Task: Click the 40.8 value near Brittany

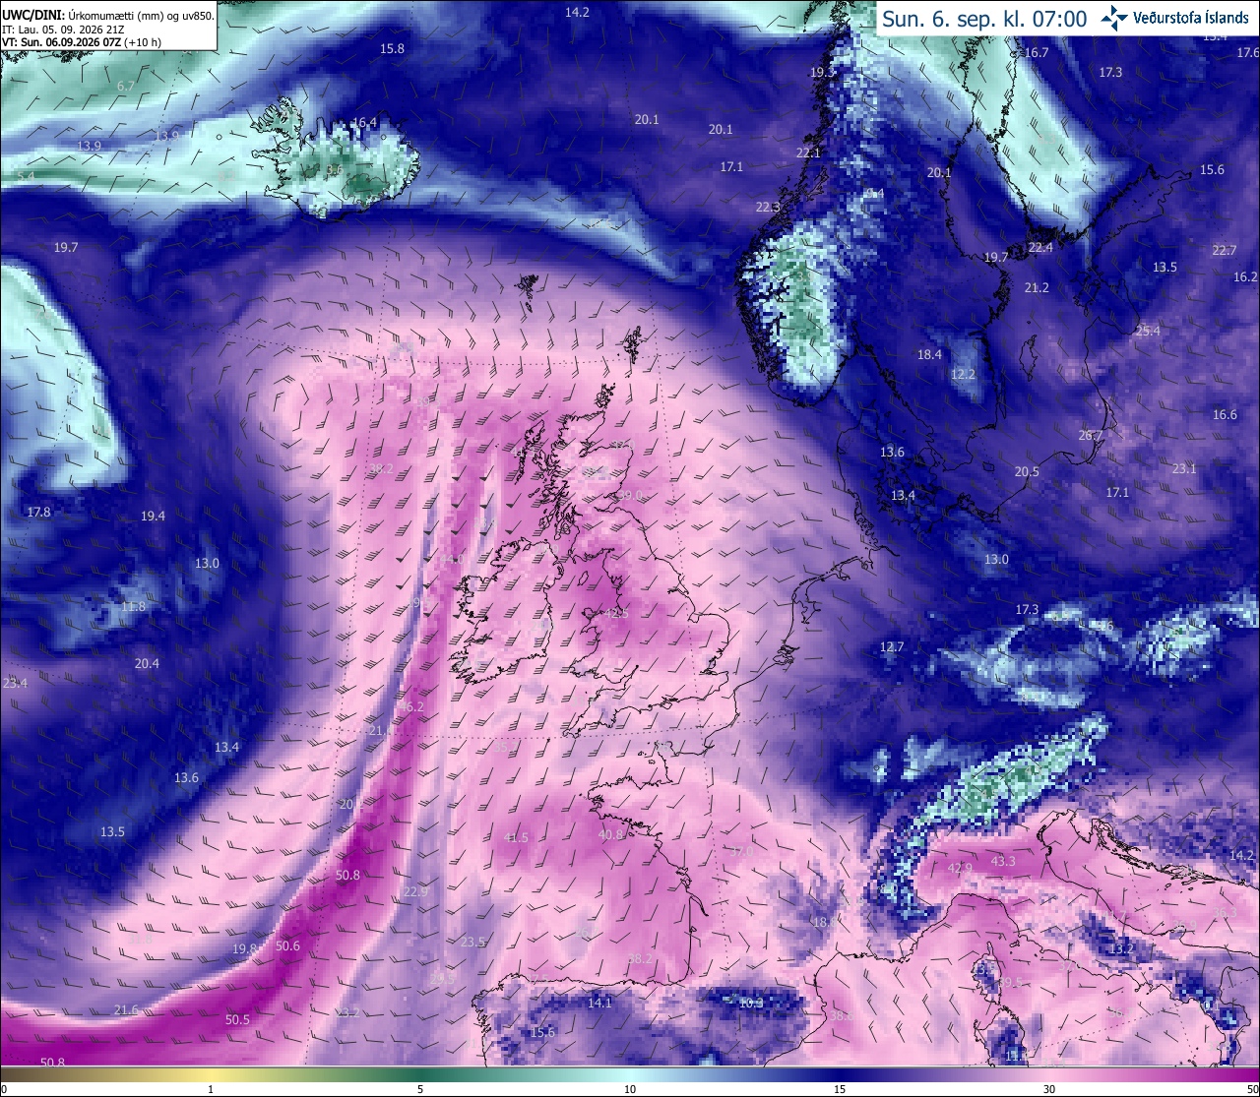Action: tap(611, 835)
